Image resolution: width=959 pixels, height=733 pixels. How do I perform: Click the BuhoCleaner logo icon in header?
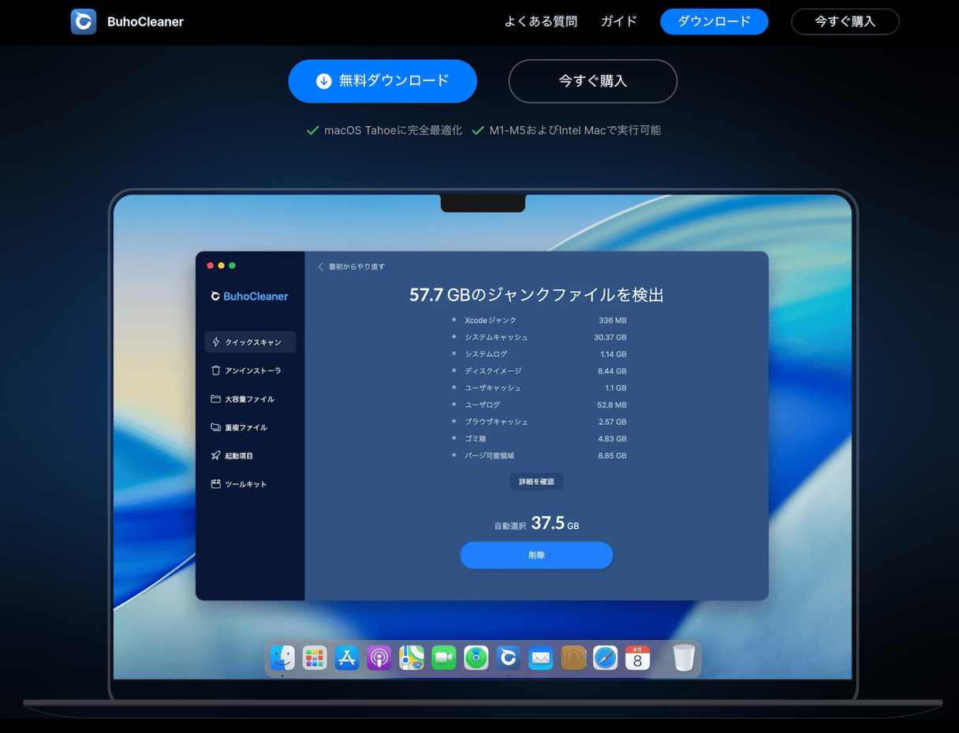[84, 21]
